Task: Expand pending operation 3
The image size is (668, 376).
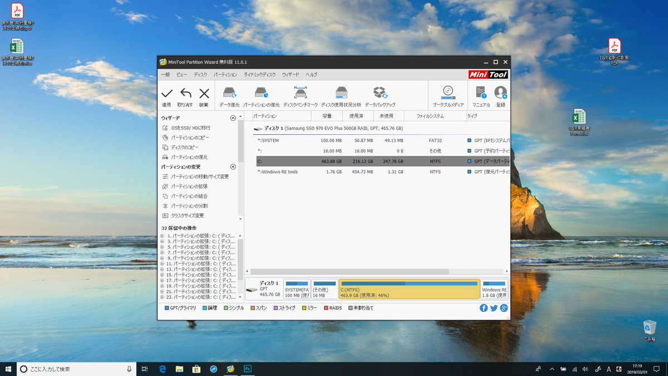Action: click(x=162, y=242)
